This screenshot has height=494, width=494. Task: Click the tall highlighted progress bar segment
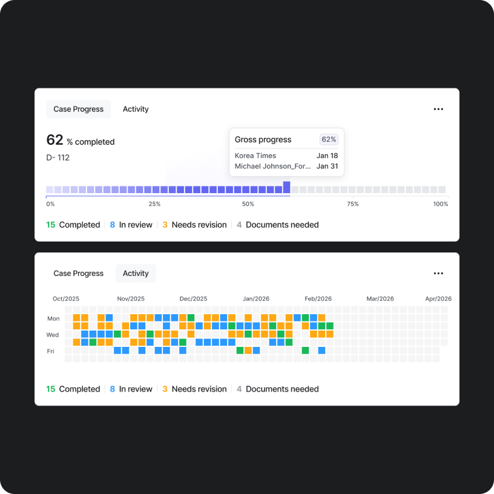286,187
